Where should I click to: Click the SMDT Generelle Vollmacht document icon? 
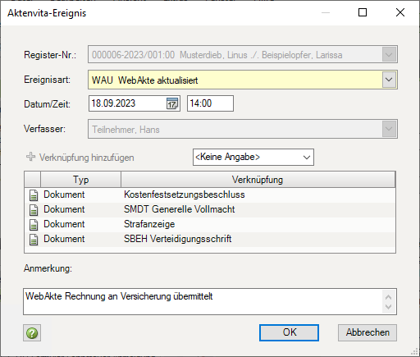coord(34,210)
